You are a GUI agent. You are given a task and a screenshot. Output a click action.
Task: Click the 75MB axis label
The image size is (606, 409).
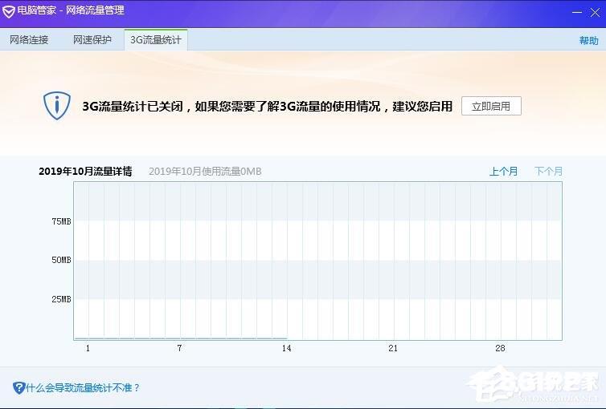[61, 221]
